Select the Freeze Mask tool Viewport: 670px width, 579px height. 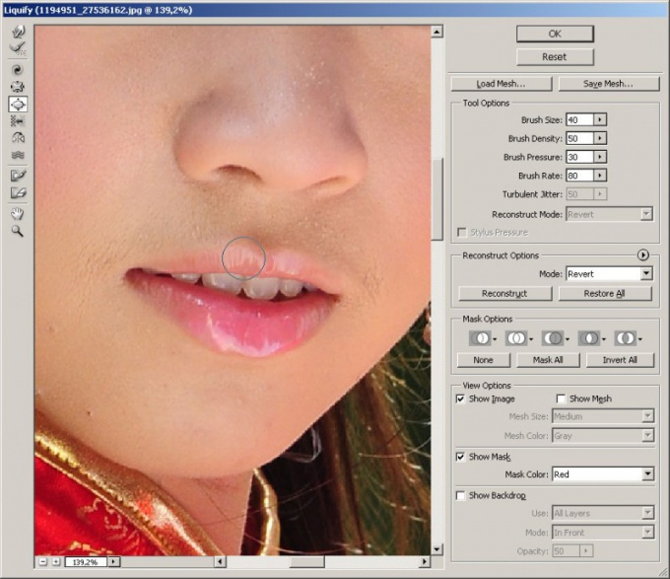click(18, 175)
